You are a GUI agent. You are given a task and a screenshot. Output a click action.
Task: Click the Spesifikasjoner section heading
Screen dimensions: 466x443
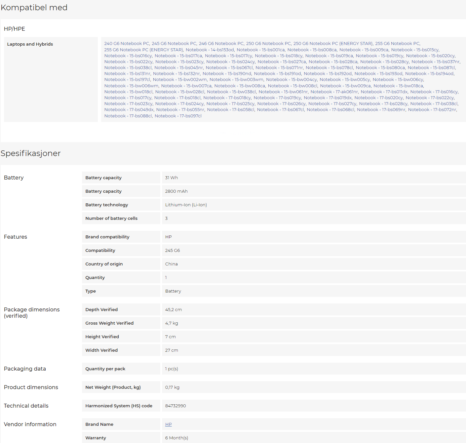(30, 153)
